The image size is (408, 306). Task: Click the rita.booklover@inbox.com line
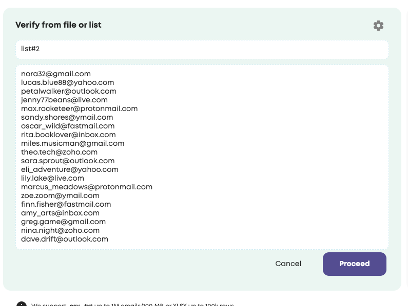click(x=68, y=135)
